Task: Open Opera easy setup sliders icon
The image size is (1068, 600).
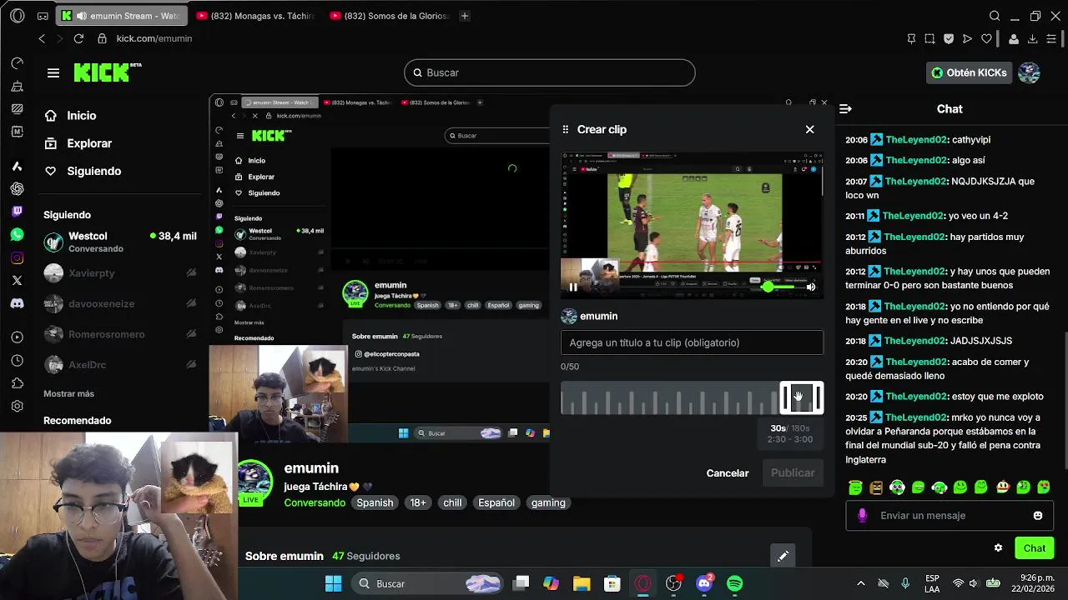Action: tap(1051, 38)
